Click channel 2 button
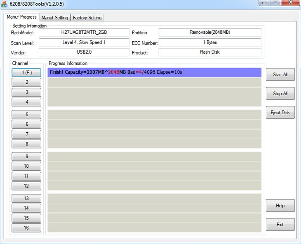The width and height of the screenshot is (301, 244). click(27, 82)
